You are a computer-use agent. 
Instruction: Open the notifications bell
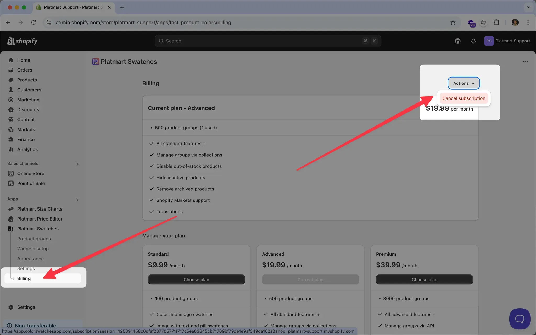(x=473, y=41)
